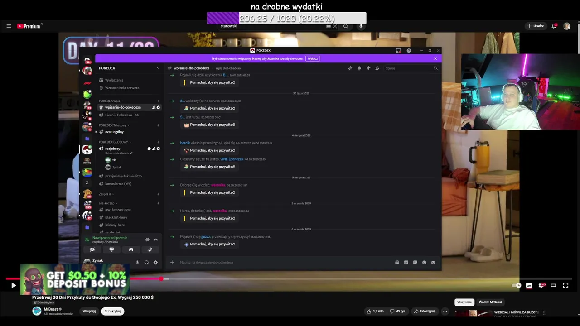580x326 pixels.
Task: Toggle noise suppression waveform icon
Action: coord(147,240)
